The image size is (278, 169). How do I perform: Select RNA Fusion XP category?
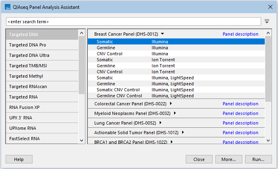(42, 107)
